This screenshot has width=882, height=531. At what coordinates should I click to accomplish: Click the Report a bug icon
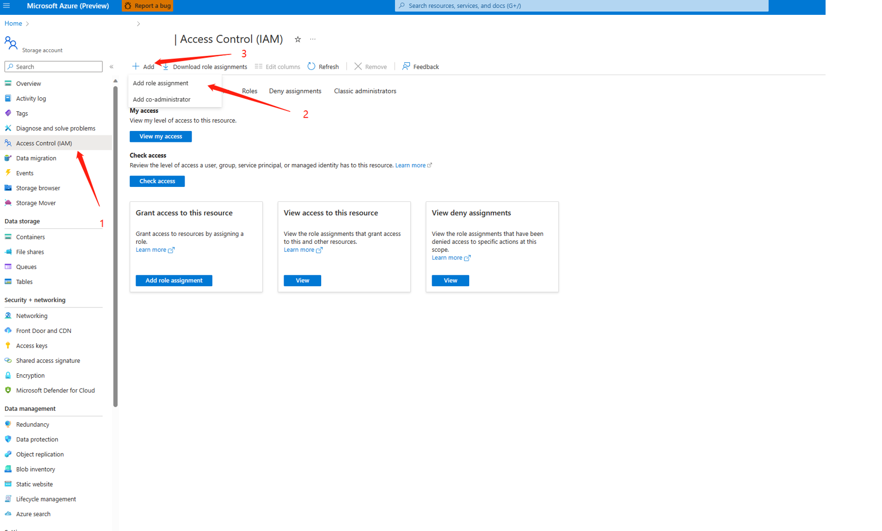point(128,6)
